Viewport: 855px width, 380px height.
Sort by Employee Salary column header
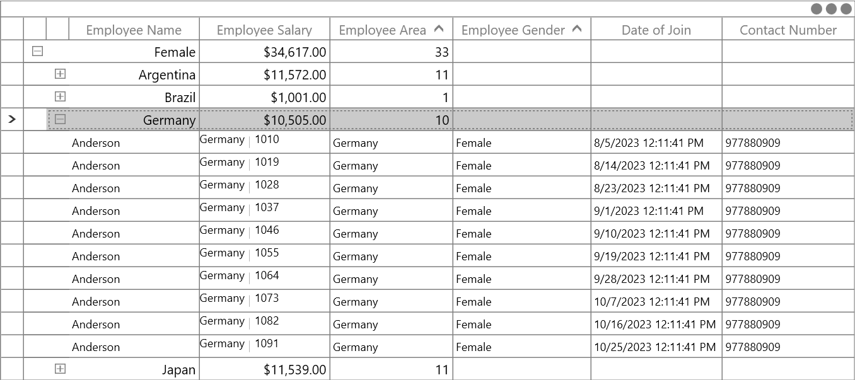[264, 30]
